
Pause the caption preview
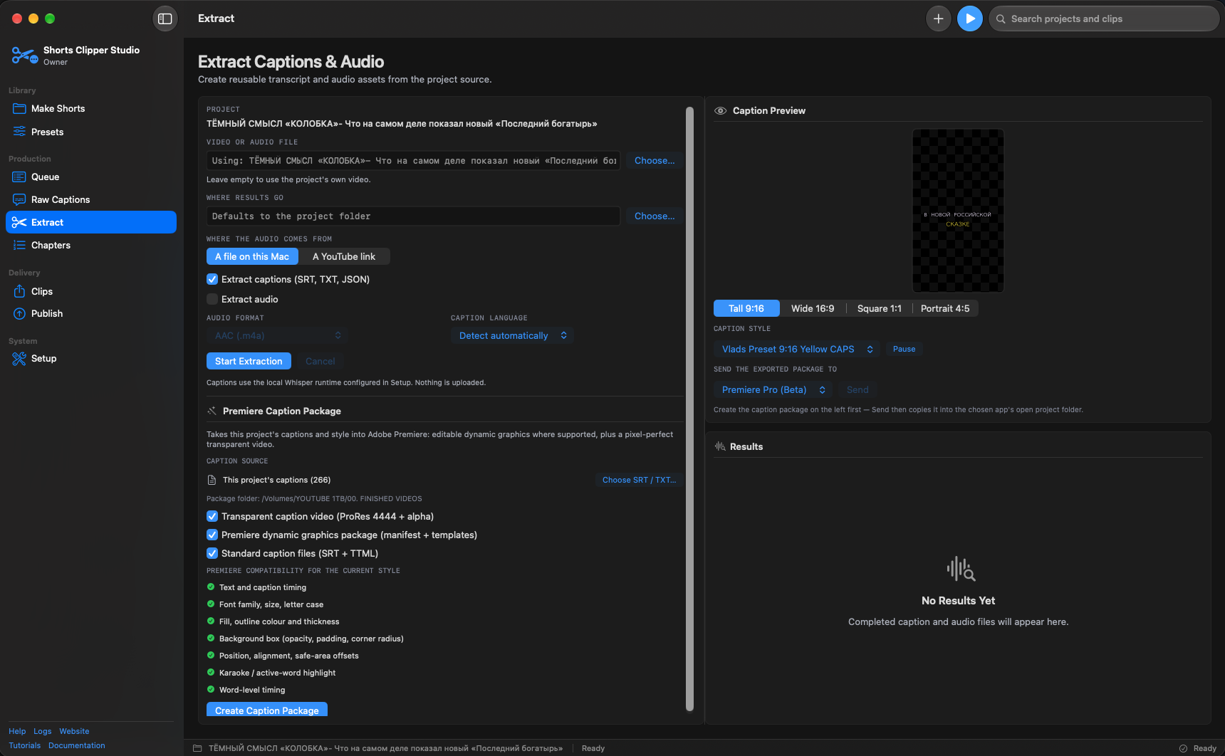tap(905, 350)
